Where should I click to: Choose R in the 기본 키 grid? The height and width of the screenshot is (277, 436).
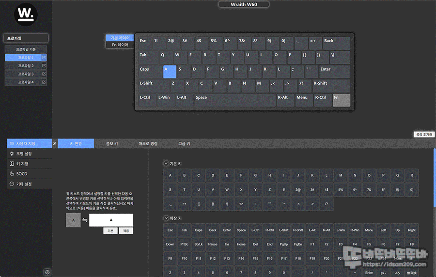tap(412, 176)
